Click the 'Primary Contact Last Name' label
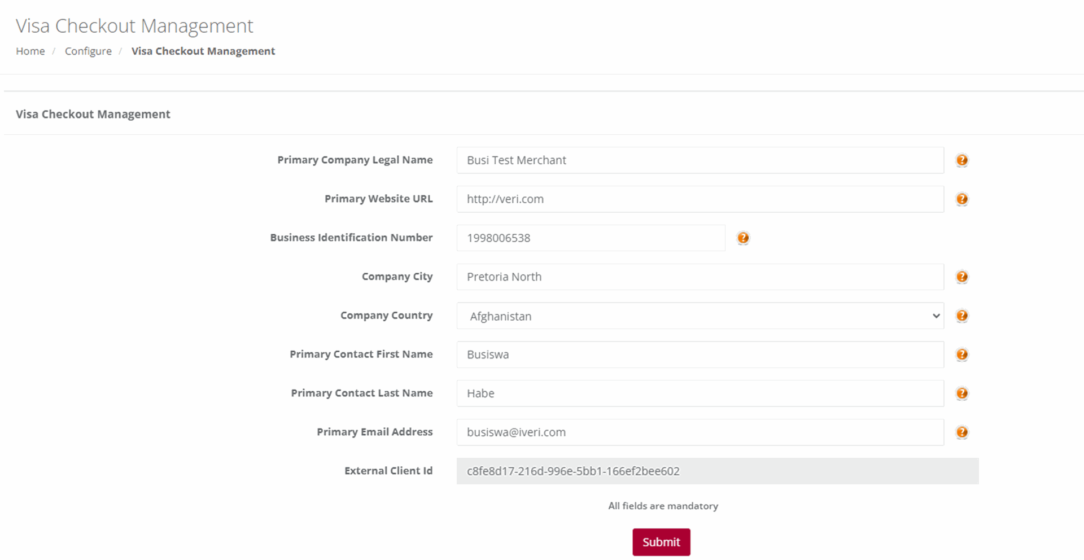The height and width of the screenshot is (560, 1084). 362,393
